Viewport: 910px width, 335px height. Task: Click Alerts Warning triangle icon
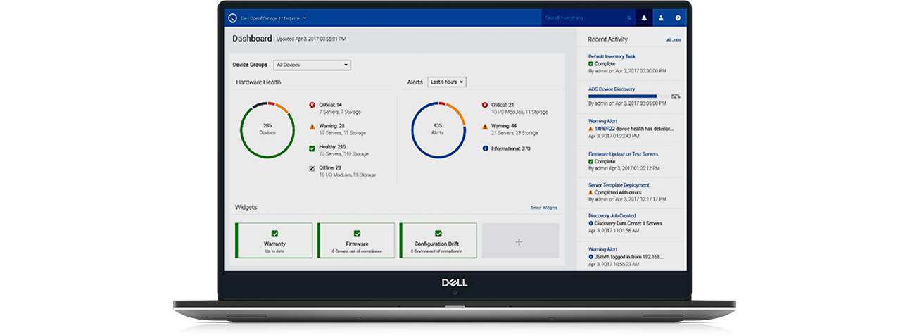coord(485,127)
